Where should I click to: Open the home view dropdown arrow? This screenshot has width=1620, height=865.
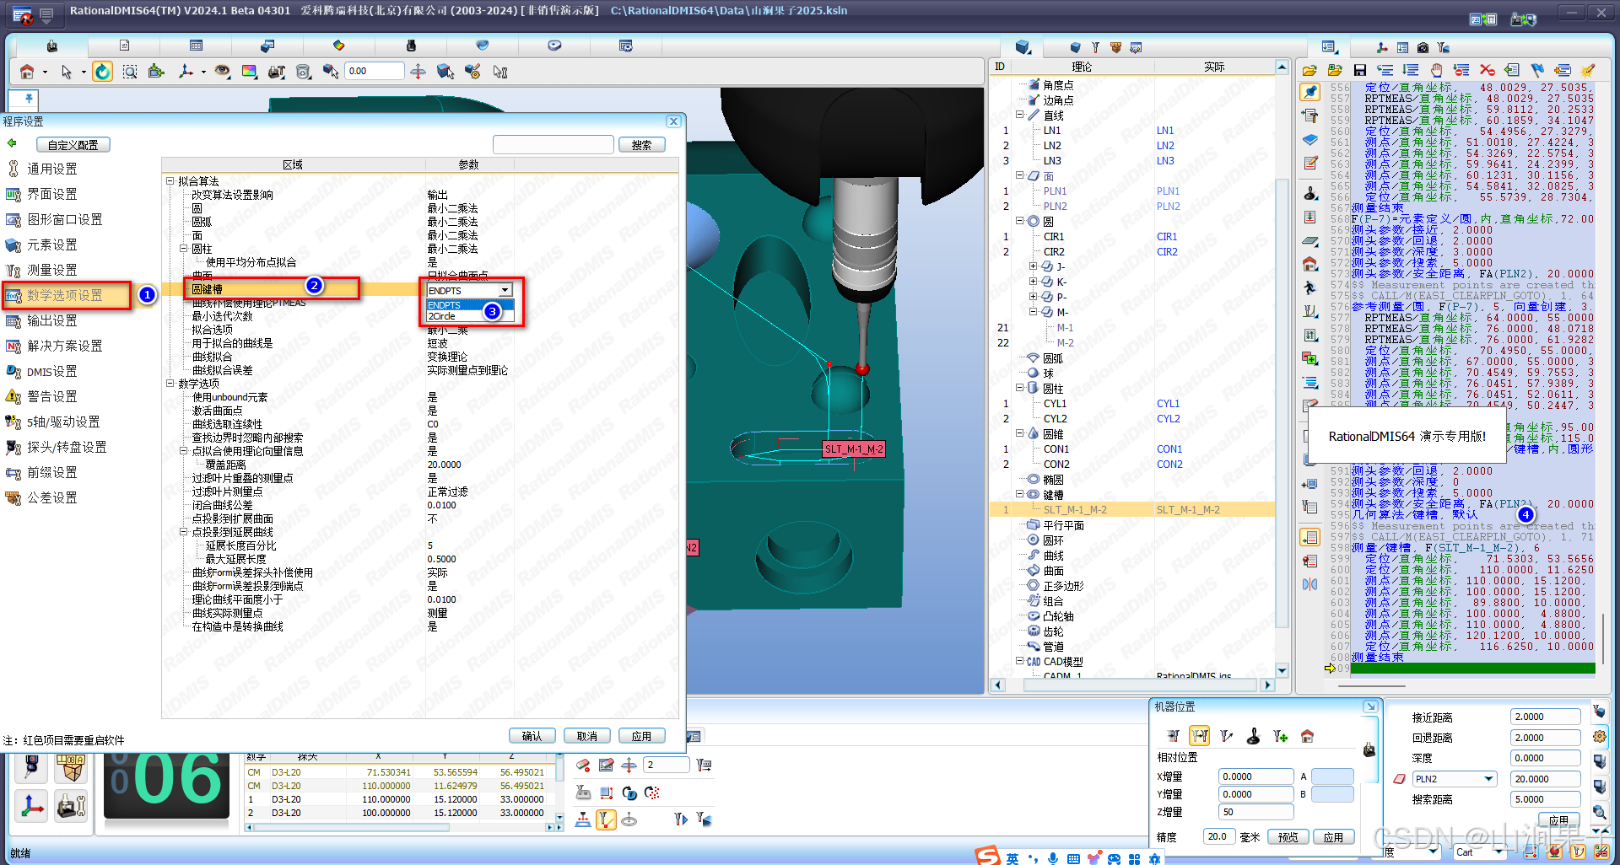(x=45, y=73)
